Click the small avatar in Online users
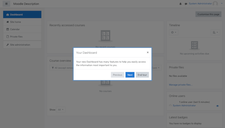The height and width of the screenshot is (128, 225). tap(170, 105)
